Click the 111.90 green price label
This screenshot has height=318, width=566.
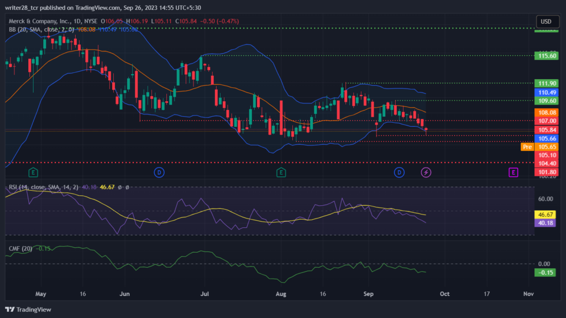[x=547, y=84]
